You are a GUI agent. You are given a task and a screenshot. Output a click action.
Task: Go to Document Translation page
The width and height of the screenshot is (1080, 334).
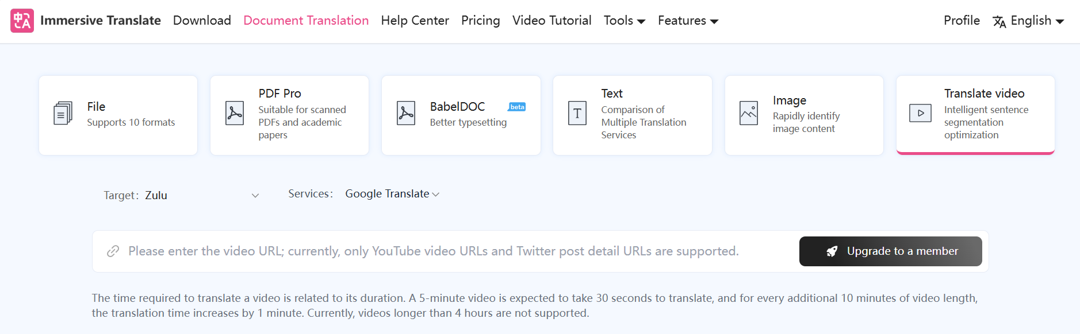tap(306, 21)
